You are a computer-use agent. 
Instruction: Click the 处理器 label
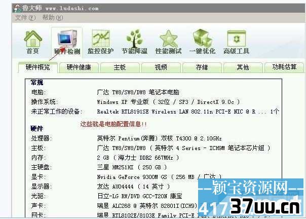pyautogui.click(x=42, y=138)
